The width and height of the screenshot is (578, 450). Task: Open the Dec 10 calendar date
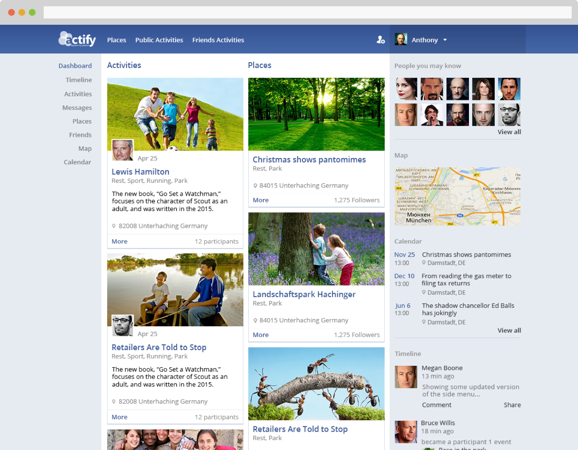(x=404, y=276)
